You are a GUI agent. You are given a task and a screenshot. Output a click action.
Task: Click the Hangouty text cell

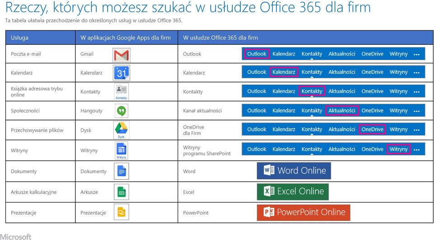click(91, 111)
